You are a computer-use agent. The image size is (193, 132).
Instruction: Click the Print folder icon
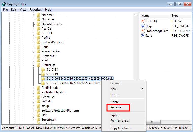pos(38,60)
